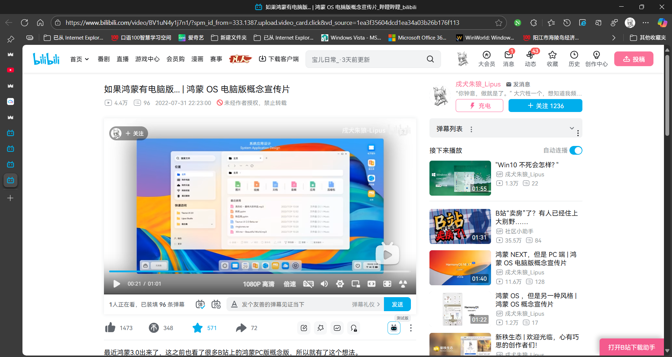The height and width of the screenshot is (357, 672).
Task: Click the search magnifier icon
Action: click(430, 59)
